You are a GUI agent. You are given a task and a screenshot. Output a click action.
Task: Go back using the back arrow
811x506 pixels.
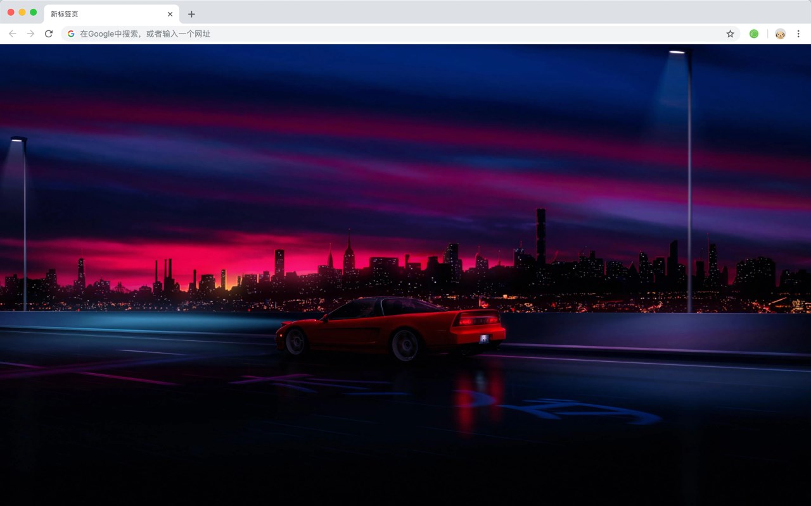(x=13, y=34)
